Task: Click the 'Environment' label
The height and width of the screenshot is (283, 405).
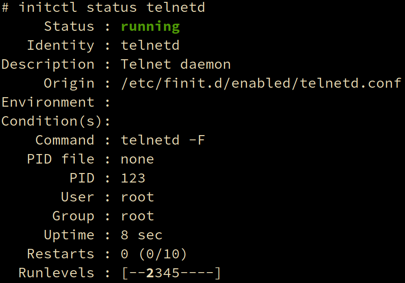Action: (48, 102)
